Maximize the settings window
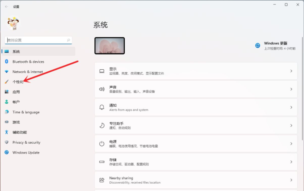This screenshot has height=191, width=304. pyautogui.click(x=286, y=5)
